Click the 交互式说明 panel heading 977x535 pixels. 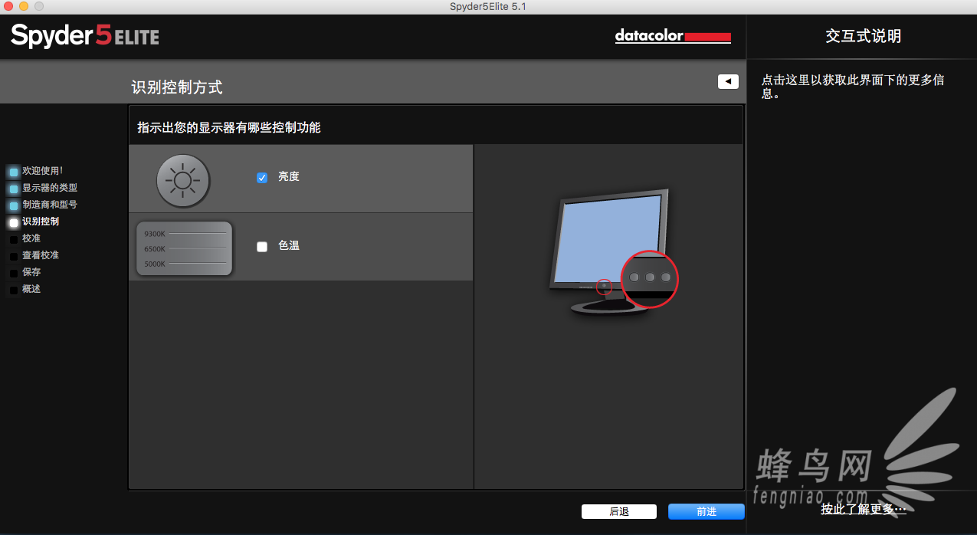pyautogui.click(x=863, y=36)
